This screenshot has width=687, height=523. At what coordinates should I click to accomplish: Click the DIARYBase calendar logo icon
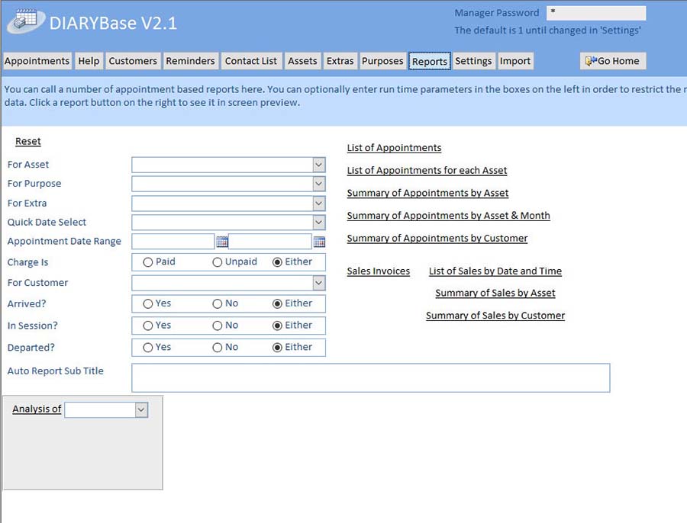coord(26,21)
